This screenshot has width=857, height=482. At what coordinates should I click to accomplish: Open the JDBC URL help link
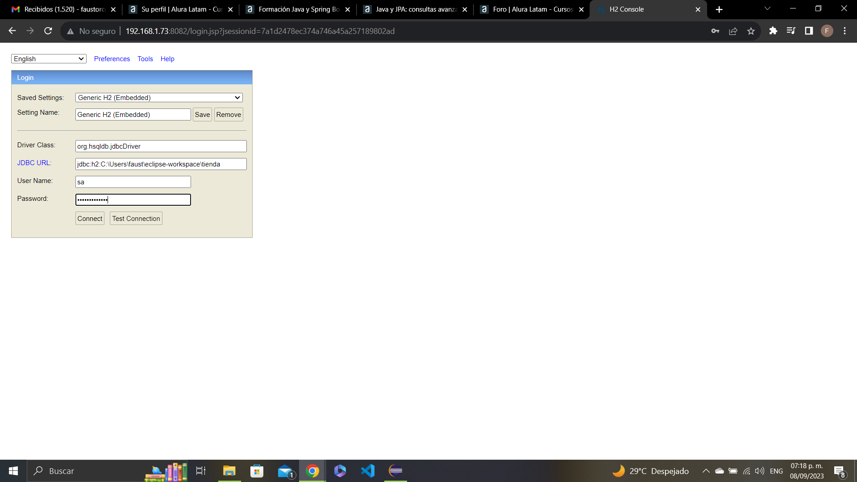(33, 163)
